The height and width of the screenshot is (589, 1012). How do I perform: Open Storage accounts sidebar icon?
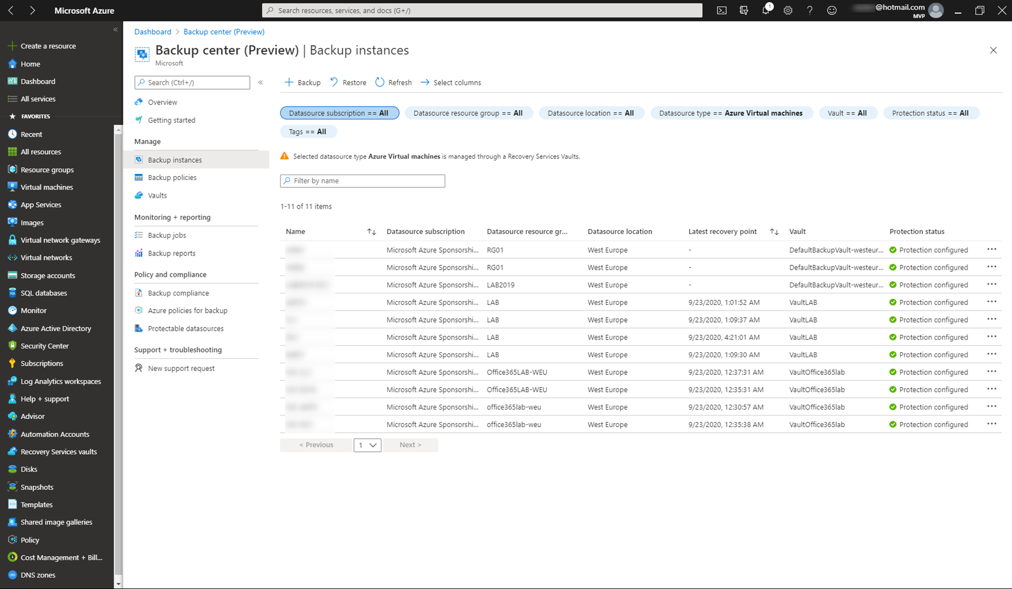point(12,275)
